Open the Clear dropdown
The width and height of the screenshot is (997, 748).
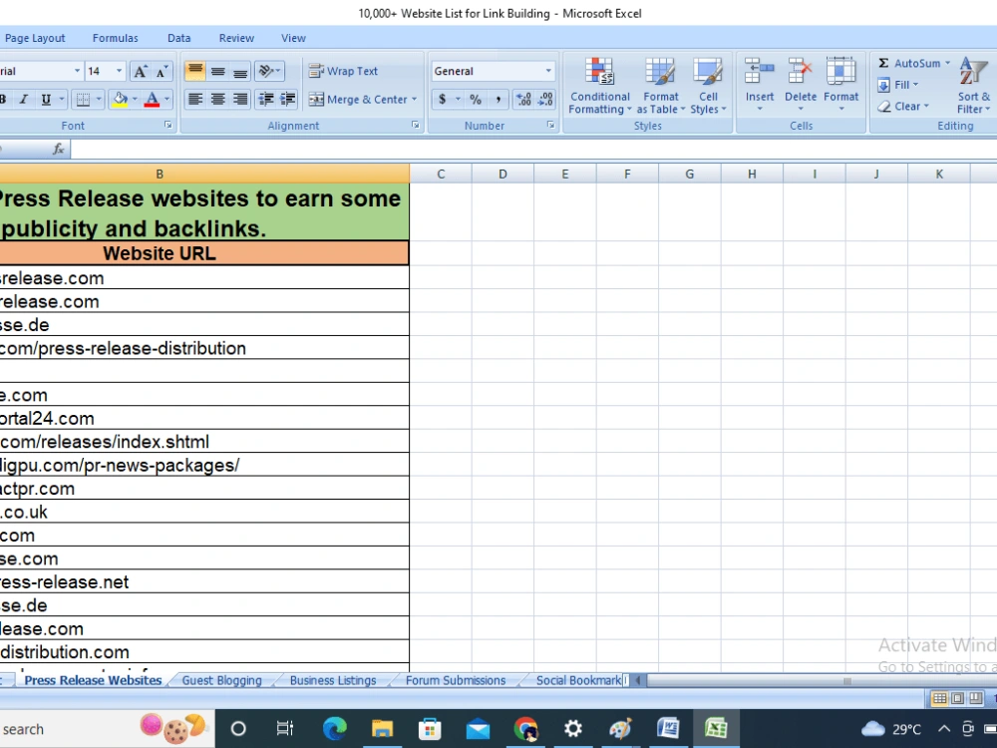point(903,107)
